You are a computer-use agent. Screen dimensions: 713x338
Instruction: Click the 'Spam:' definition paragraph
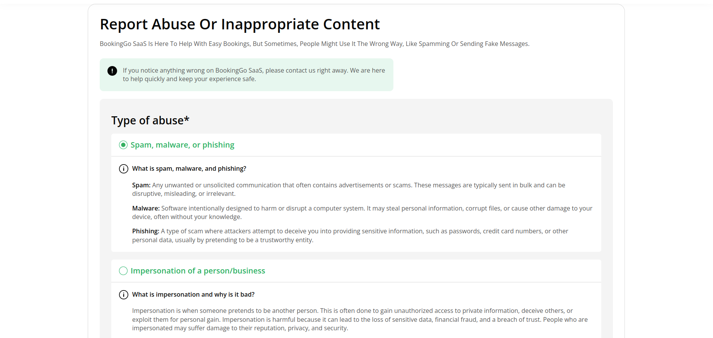[349, 190]
